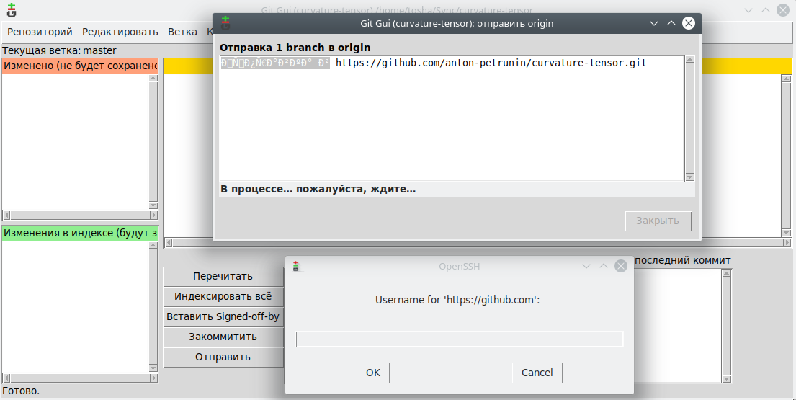
Task: Click the последний коммит label
Action: pos(683,260)
